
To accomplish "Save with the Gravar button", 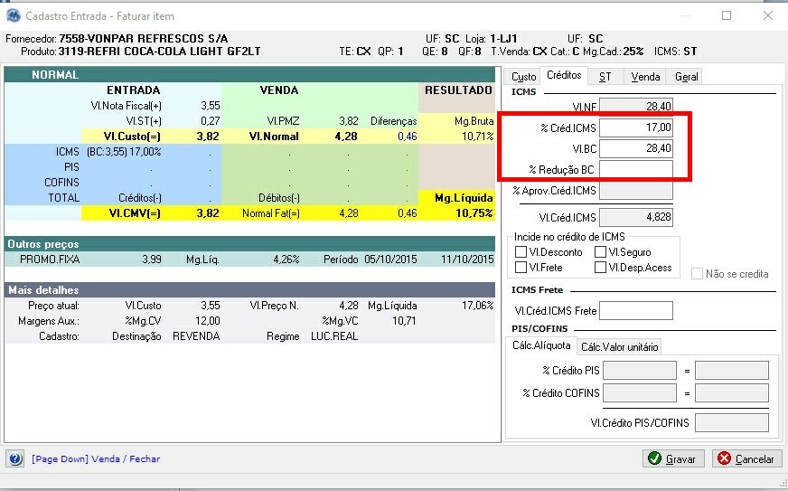I will pyautogui.click(x=673, y=458).
